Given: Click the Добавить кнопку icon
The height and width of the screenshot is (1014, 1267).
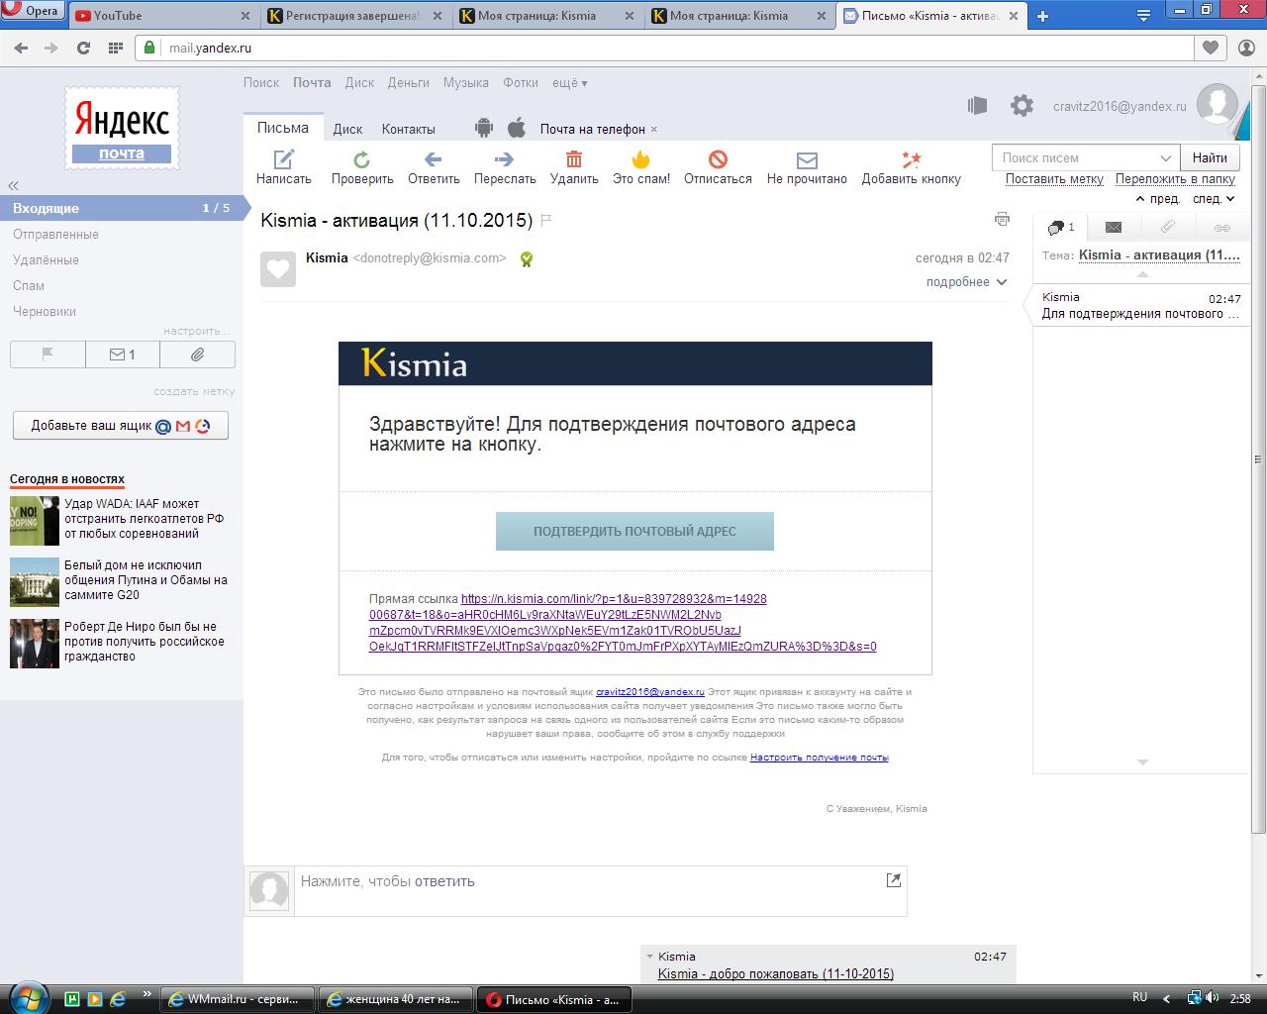Looking at the screenshot, I should click(x=911, y=158).
